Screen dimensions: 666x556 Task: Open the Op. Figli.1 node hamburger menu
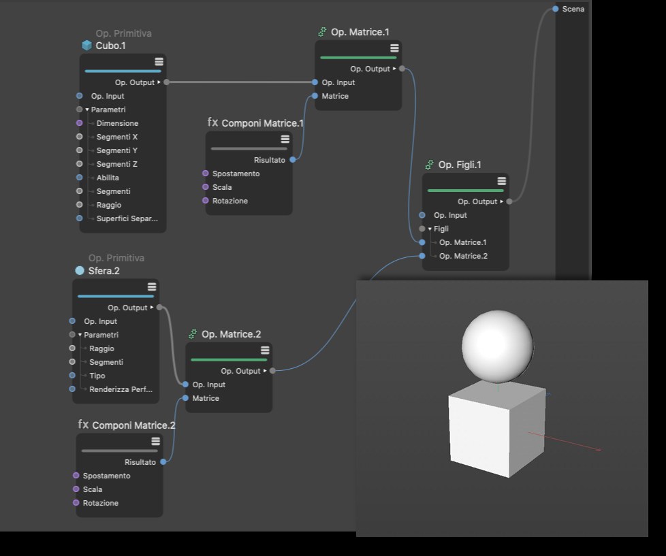(x=502, y=181)
